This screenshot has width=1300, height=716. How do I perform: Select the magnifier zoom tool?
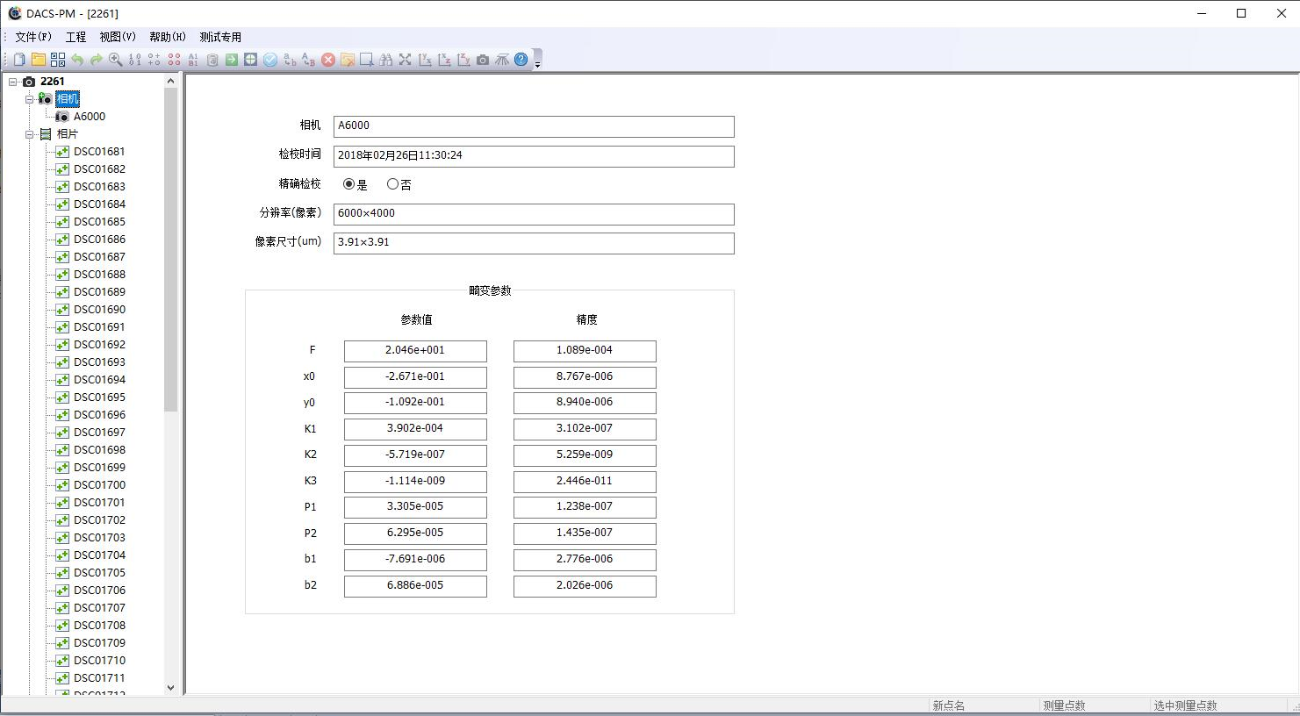pos(115,60)
